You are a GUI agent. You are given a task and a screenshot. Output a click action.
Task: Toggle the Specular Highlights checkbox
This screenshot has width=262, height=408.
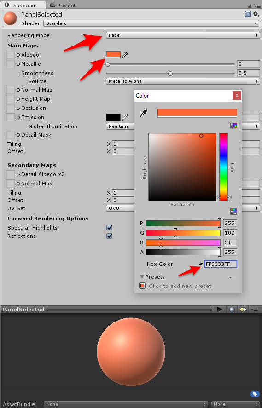110,228
